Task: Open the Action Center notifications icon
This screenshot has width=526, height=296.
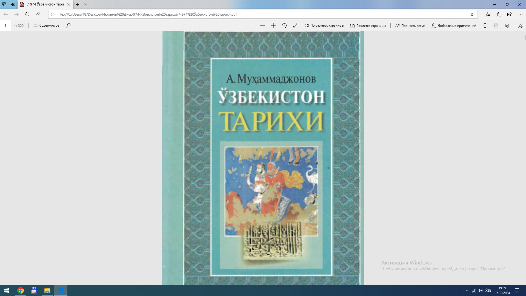Action: click(517, 291)
